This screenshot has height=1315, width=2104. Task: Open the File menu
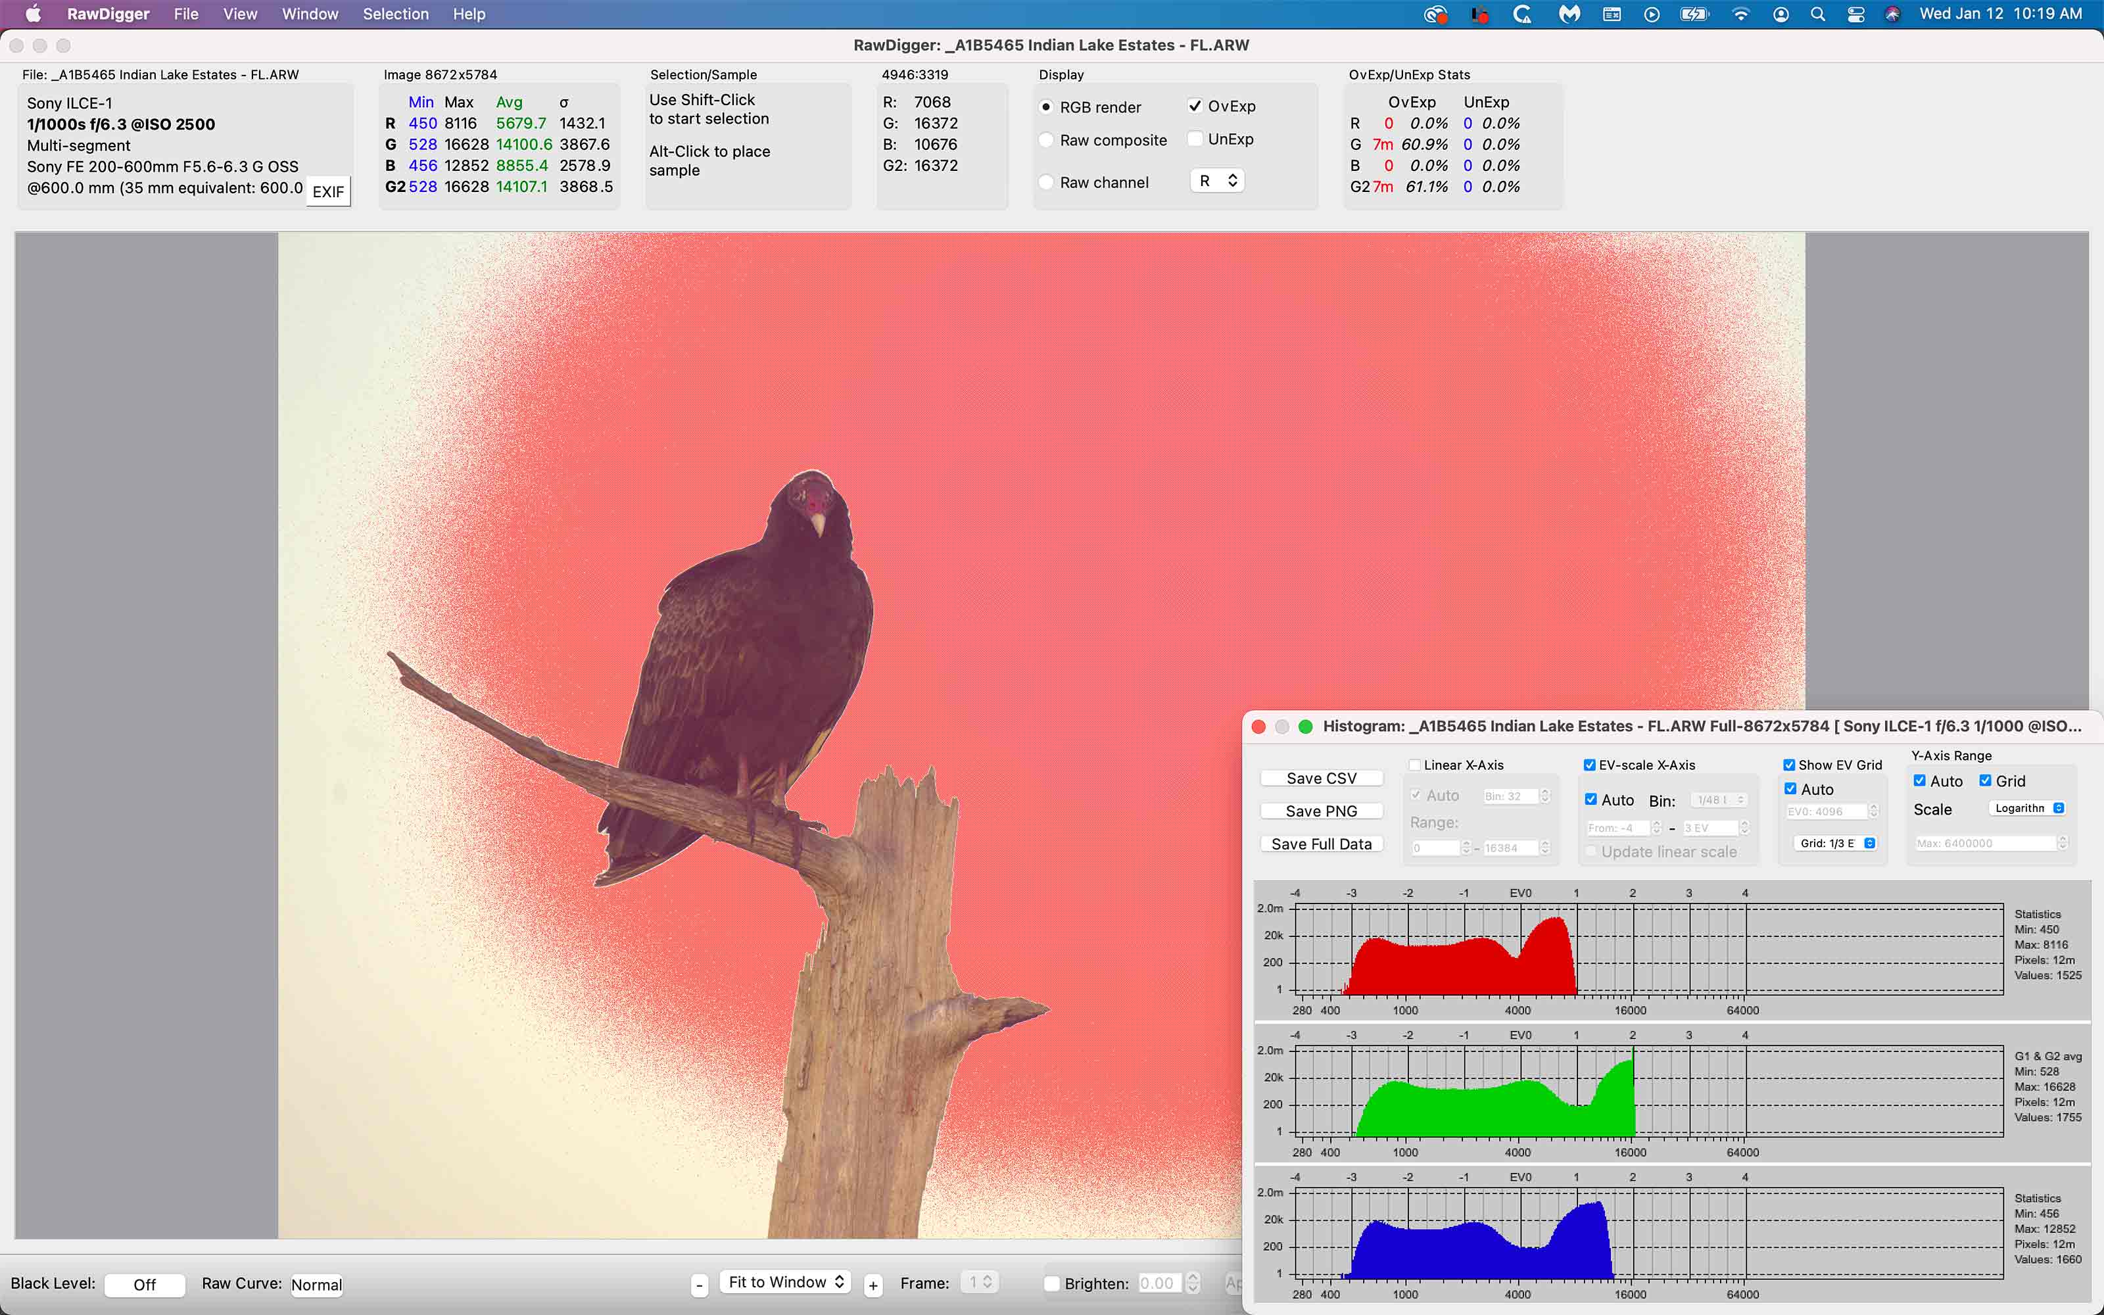tap(186, 14)
